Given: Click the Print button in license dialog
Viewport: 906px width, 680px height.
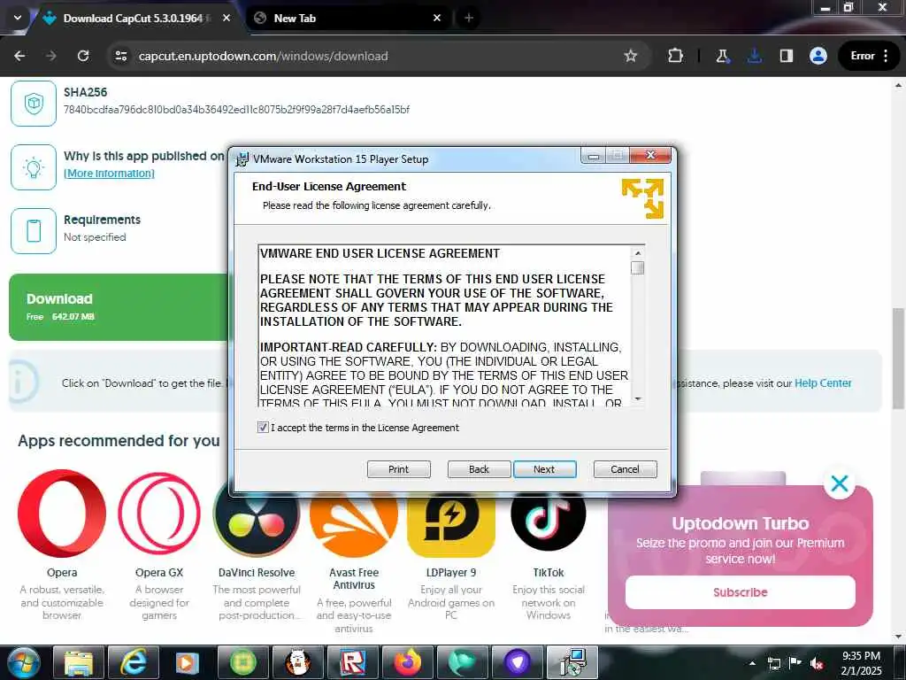Looking at the screenshot, I should point(398,469).
